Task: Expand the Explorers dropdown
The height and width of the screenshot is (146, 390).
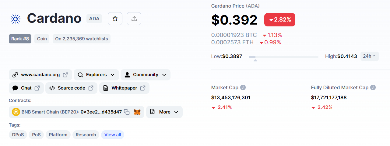Action: point(96,75)
